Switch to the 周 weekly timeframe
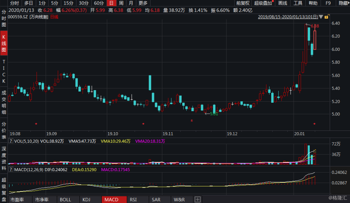Screen dimensions: 350x203 [x=121, y=3]
